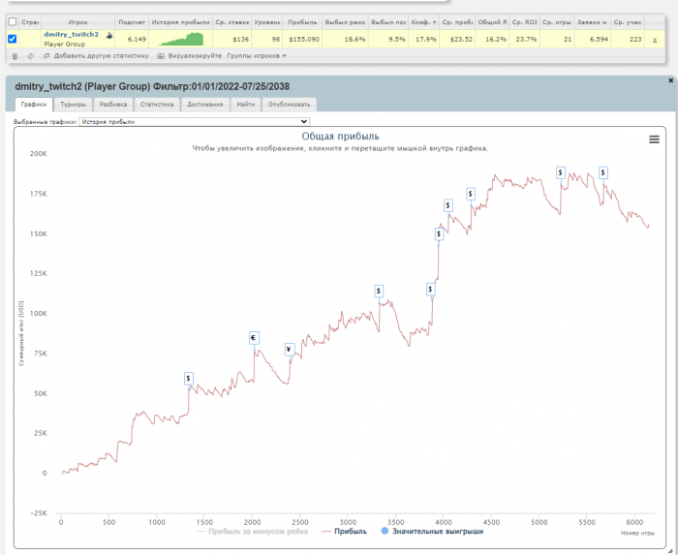Toggle the Прибыль за минусом рейка legend series
The width and height of the screenshot is (678, 555).
pyautogui.click(x=252, y=531)
